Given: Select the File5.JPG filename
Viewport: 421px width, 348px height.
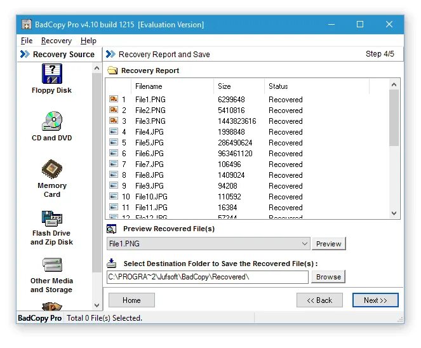Looking at the screenshot, I should click(x=150, y=143).
